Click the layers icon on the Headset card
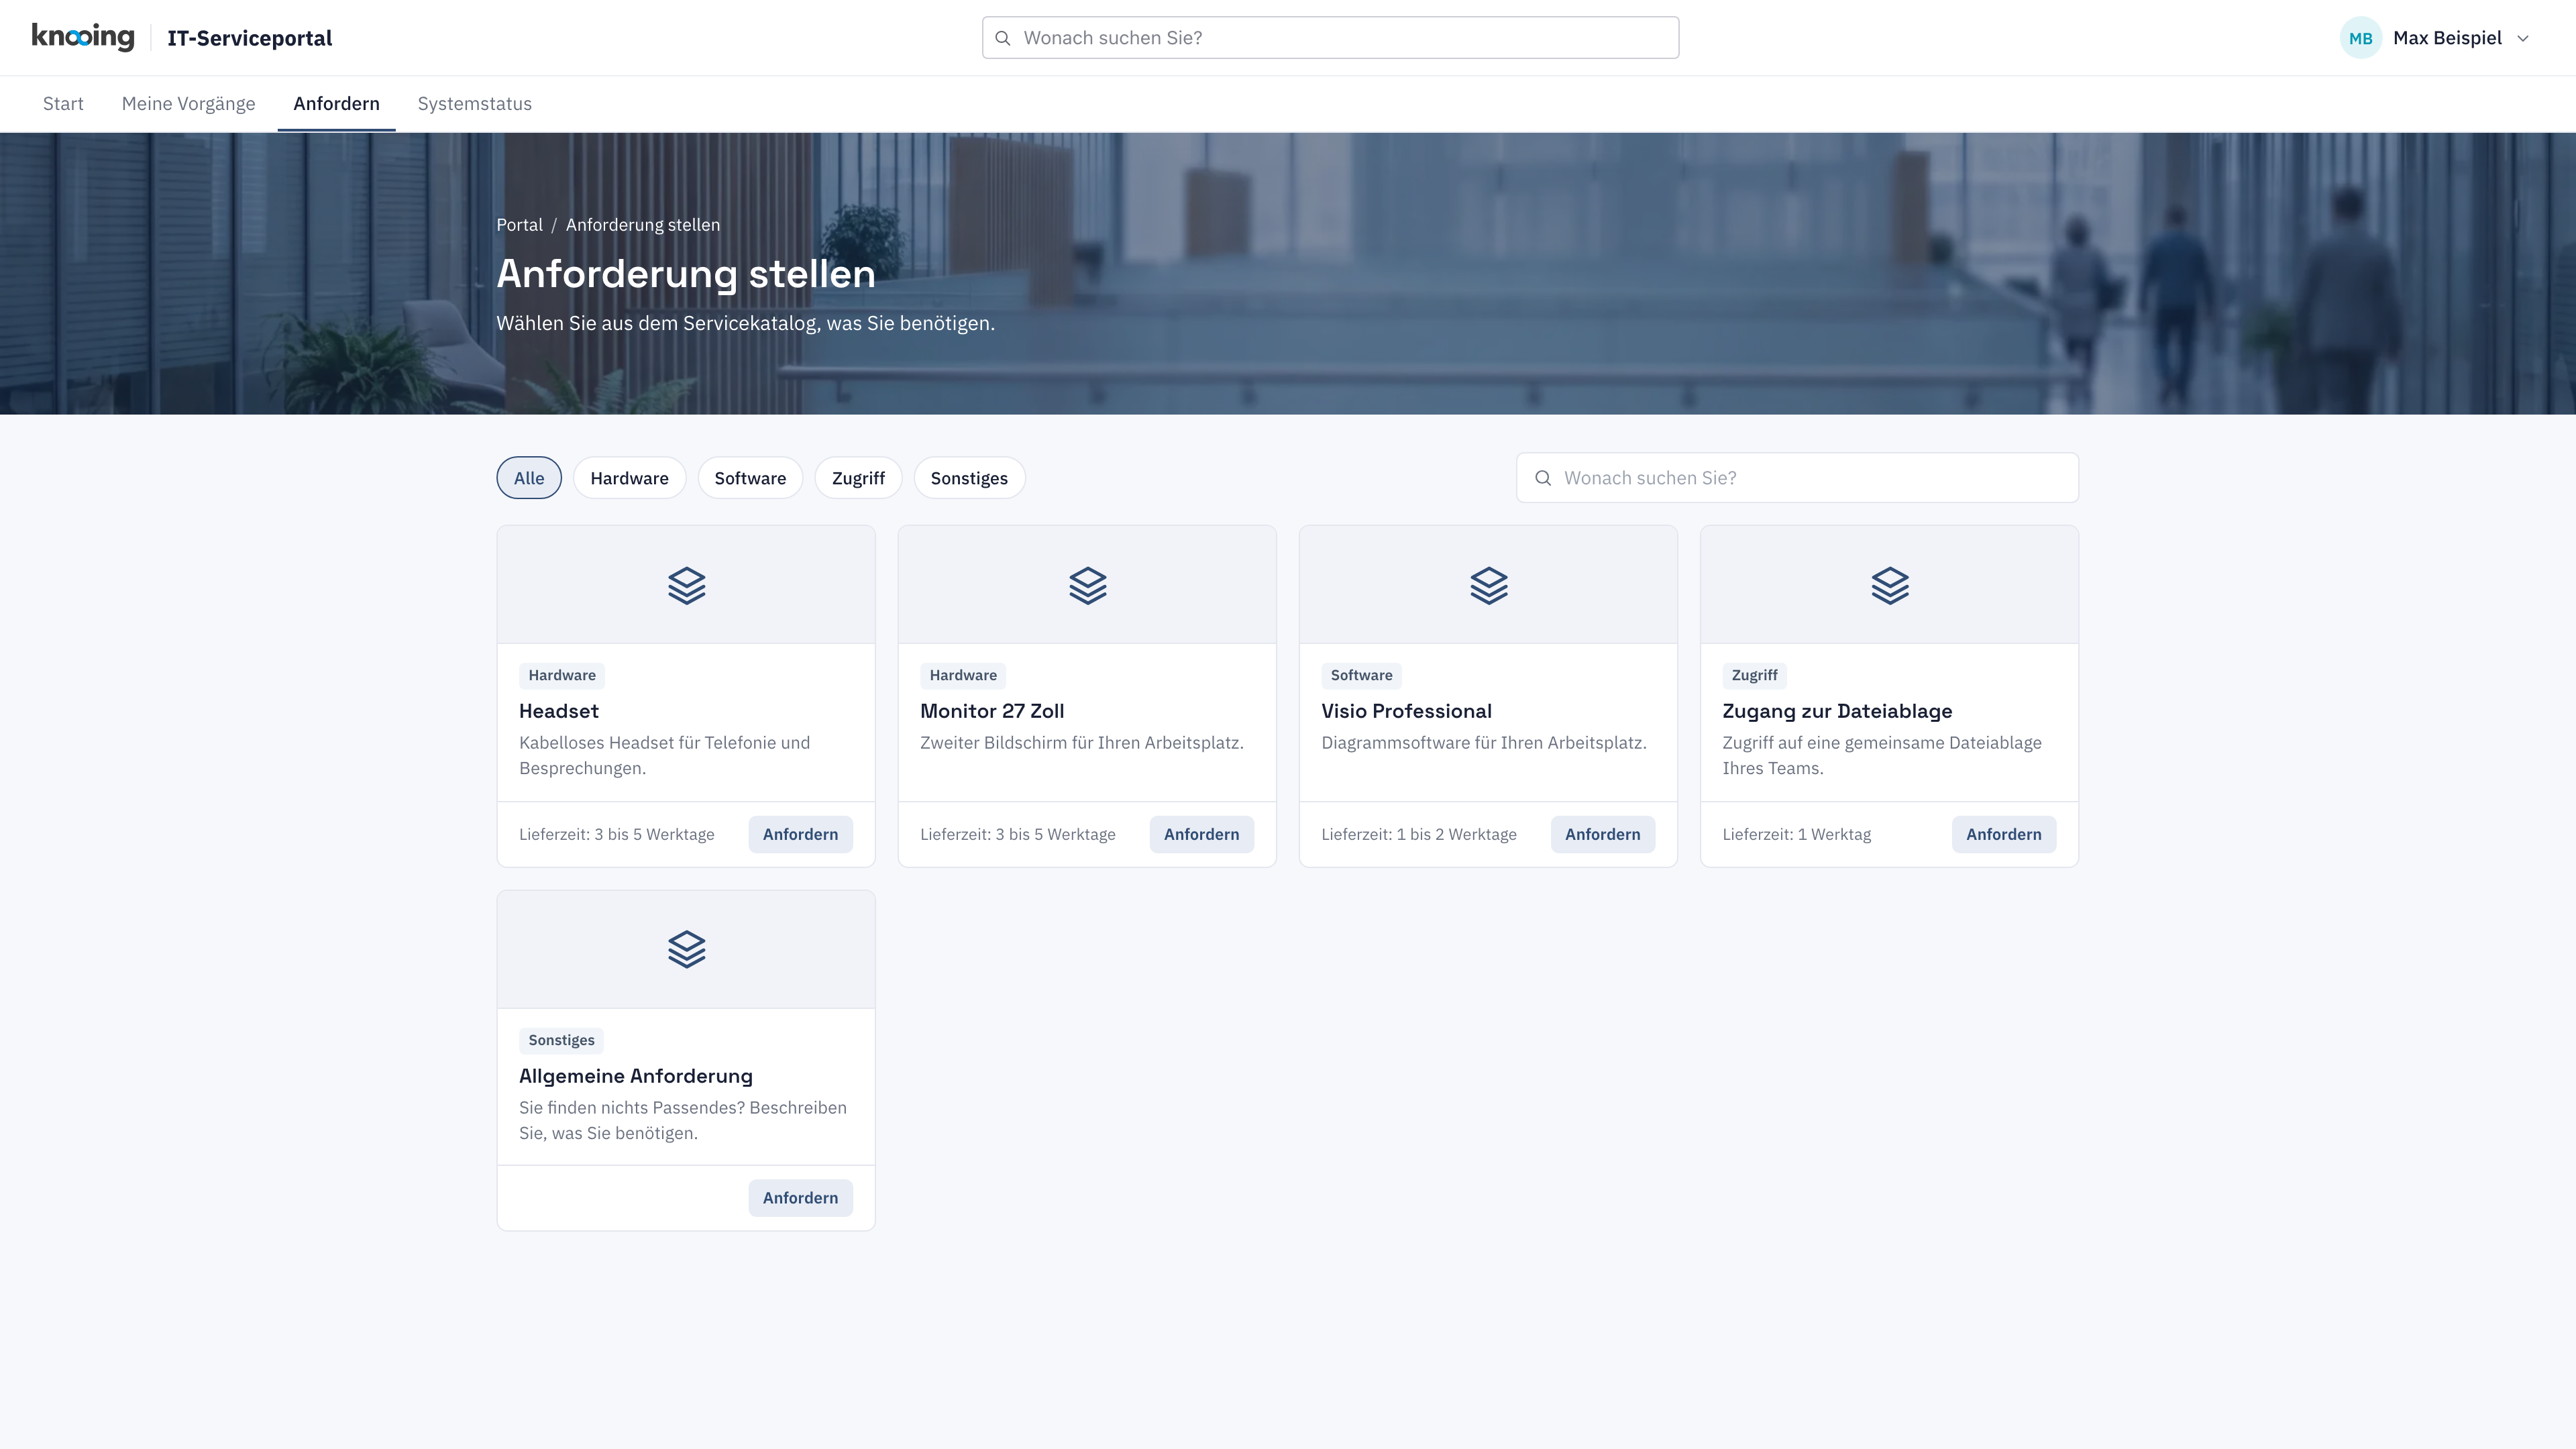The height and width of the screenshot is (1449, 2576). tap(686, 585)
